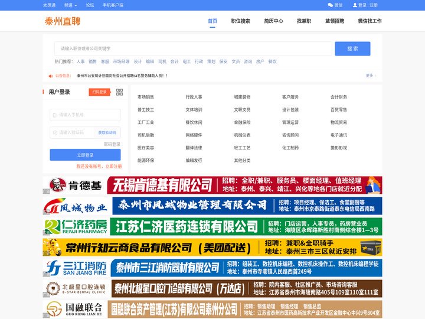
Task: Open the 仁济药房 recruitment banner
Action: (x=212, y=226)
